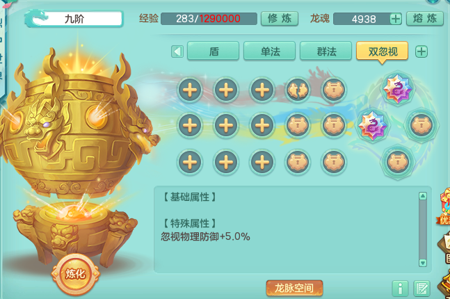
Task: Select the left rainbow dragon gem in the ring
Action: point(373,126)
